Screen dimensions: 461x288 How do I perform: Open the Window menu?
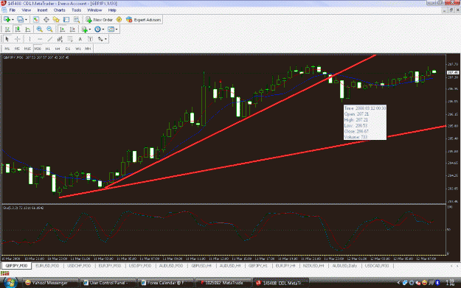[x=94, y=10]
